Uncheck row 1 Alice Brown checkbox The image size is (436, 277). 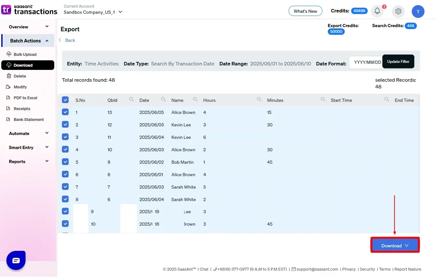point(65,112)
